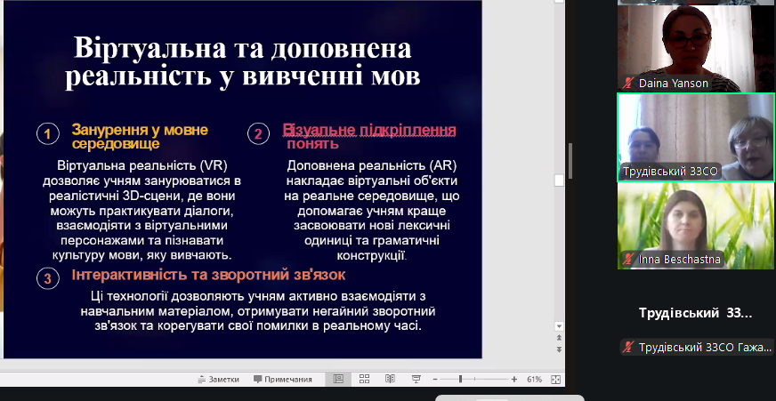Open Slide Sorter view
The width and height of the screenshot is (776, 401).
point(364,379)
